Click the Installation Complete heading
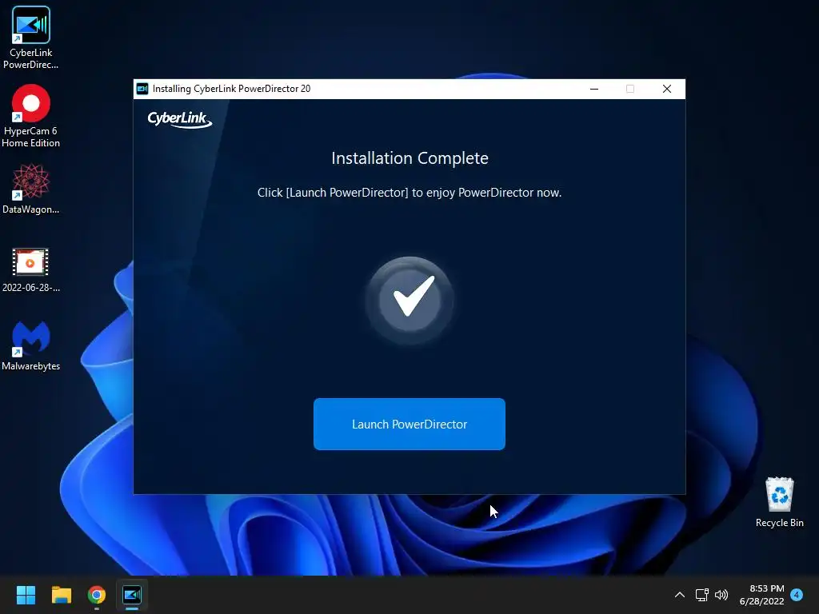This screenshot has height=614, width=819. 409,158
